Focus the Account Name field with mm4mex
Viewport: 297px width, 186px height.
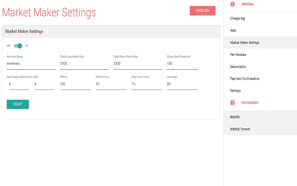point(31,64)
